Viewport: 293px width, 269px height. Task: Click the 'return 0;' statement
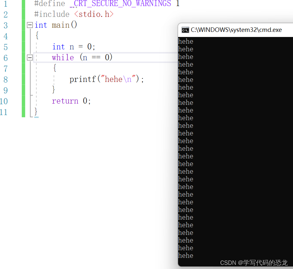click(x=71, y=101)
